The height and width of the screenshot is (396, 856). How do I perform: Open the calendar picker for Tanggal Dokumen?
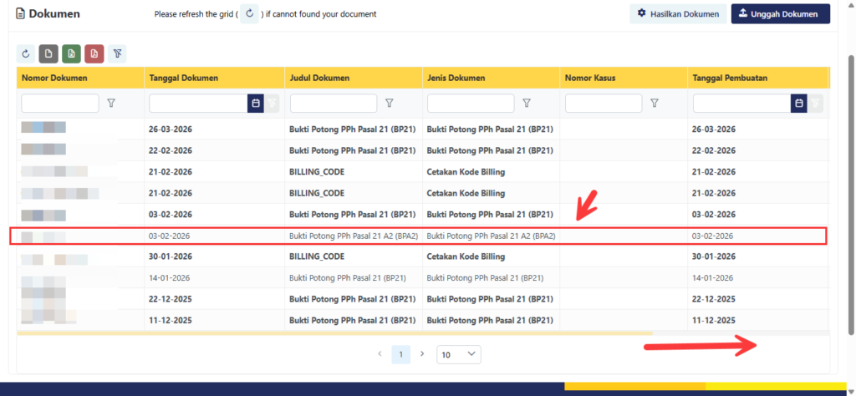click(255, 103)
